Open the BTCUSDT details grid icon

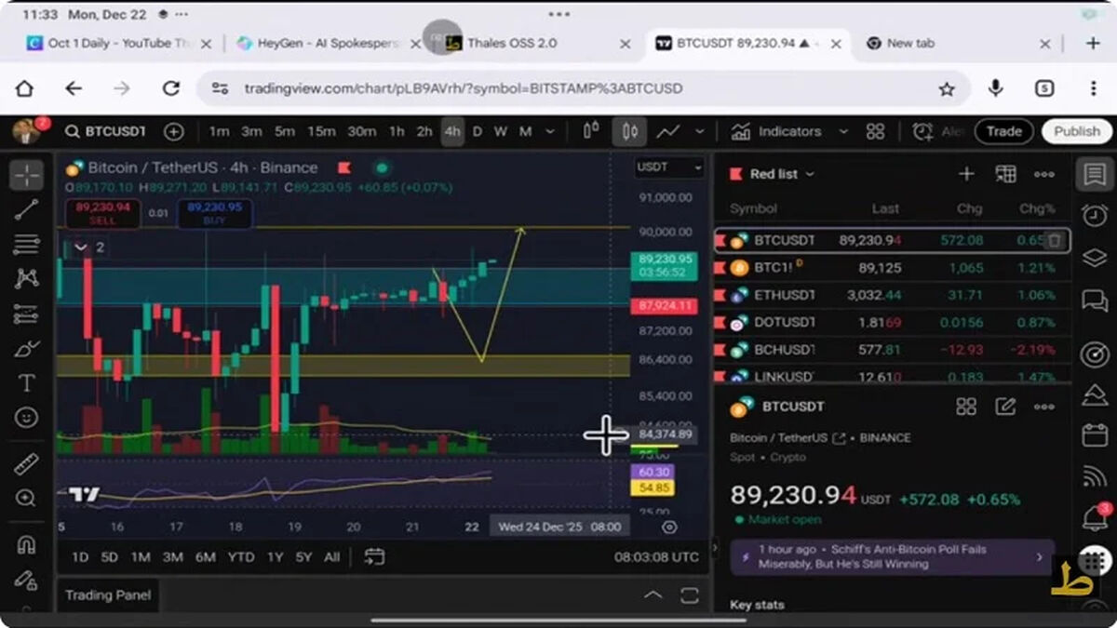point(966,407)
